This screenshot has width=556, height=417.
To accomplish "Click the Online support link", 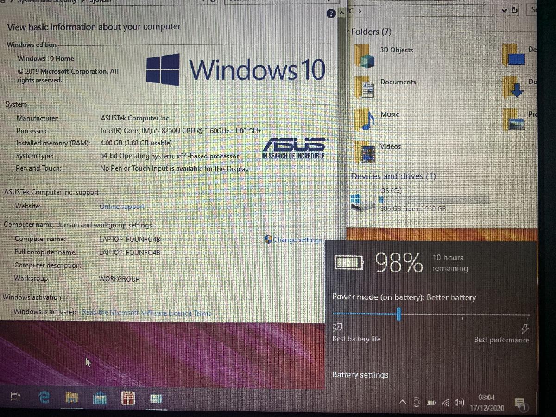I will pos(122,207).
